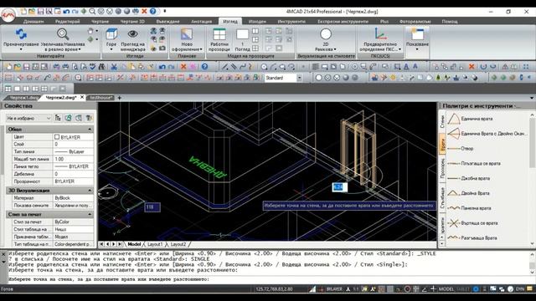536x301 pixels.
Task: Open the Анотация ribbon tab
Action: click(x=201, y=21)
